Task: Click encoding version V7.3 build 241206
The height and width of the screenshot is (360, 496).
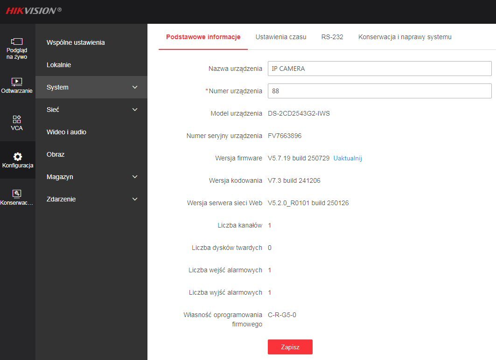Action: pos(294,181)
